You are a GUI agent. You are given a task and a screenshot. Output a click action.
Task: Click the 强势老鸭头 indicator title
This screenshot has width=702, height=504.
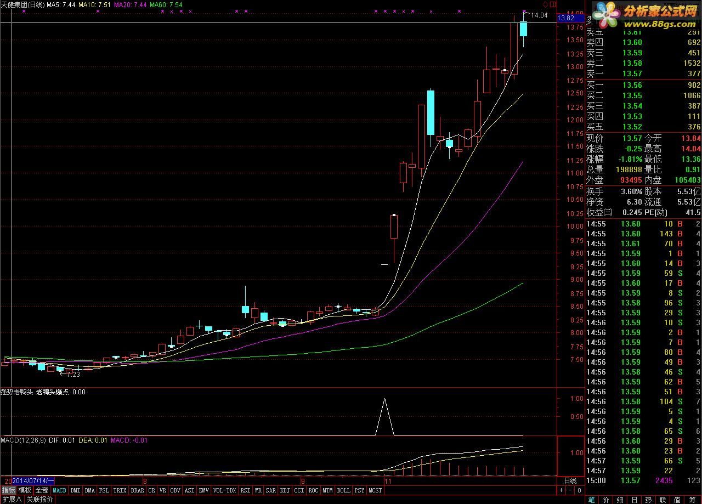[x=17, y=392]
